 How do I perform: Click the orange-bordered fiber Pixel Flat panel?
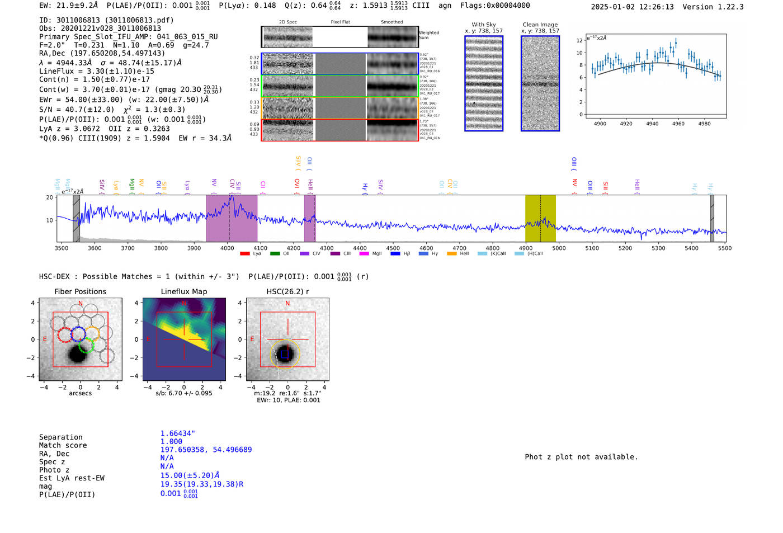click(x=340, y=108)
